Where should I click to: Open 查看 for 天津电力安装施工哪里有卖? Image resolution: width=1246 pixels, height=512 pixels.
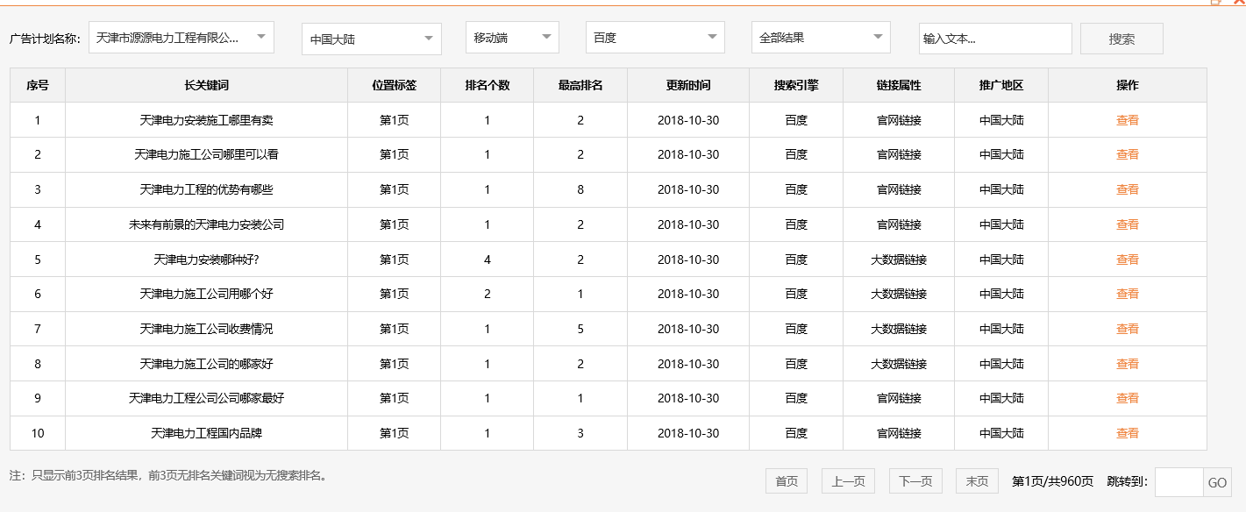[1127, 119]
